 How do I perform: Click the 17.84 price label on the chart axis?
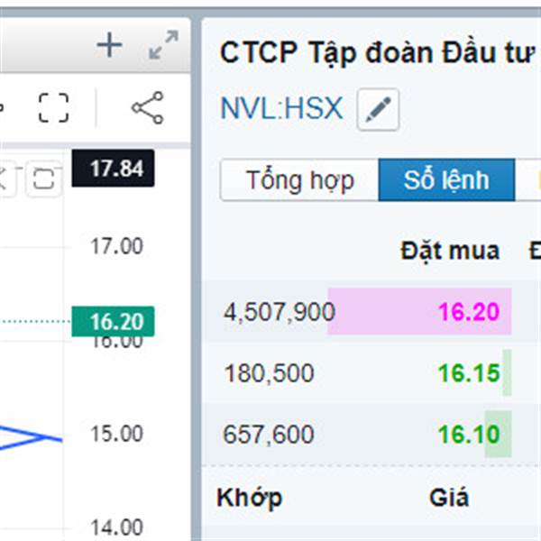114,169
